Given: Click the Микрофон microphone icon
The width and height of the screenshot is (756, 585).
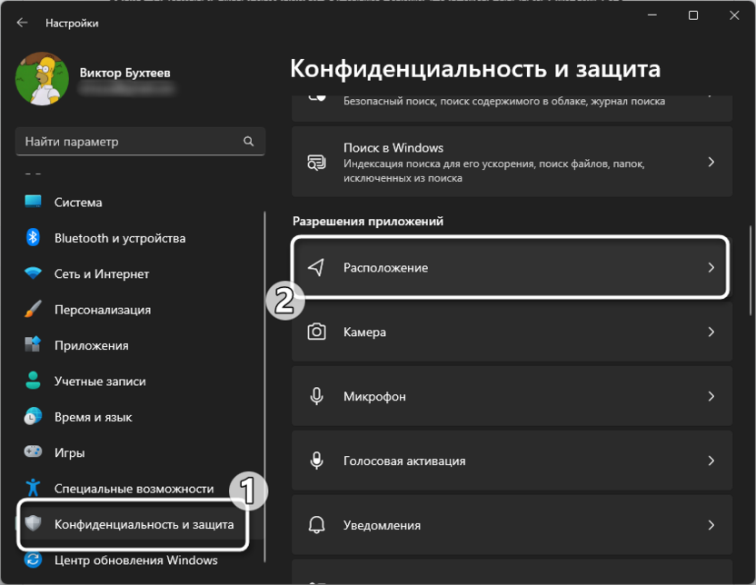Looking at the screenshot, I should point(316,397).
